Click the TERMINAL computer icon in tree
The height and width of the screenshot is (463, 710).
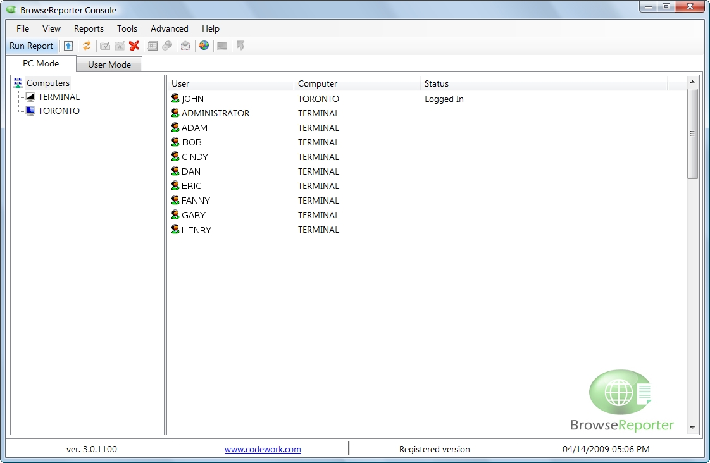click(30, 97)
